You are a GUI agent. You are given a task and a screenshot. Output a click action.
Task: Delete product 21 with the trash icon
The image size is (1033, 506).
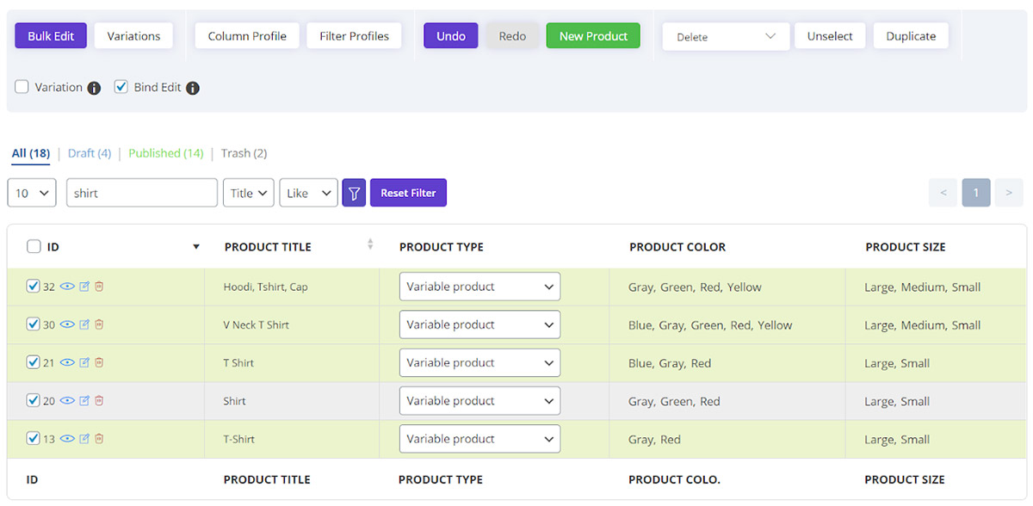click(x=99, y=362)
